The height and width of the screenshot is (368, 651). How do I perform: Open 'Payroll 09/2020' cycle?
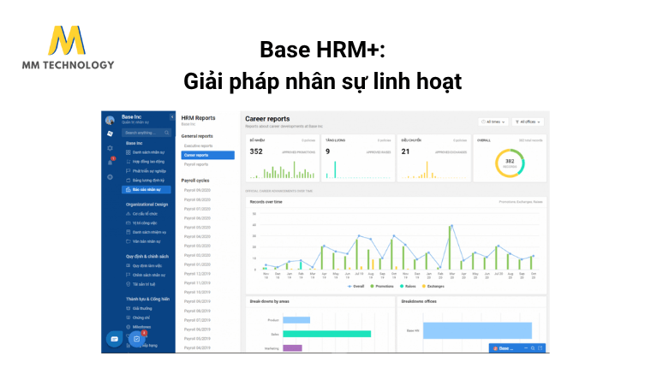[197, 190]
